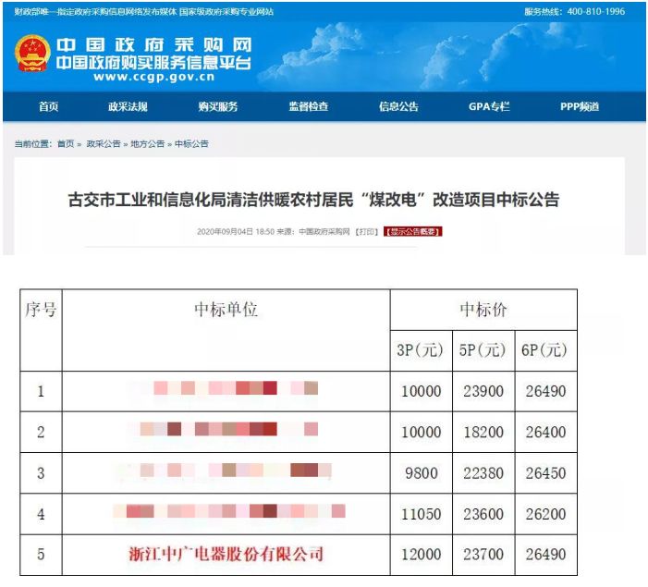Viewport: 648px width, 587px height.
Task: Click the 5P(元) column header
Action: [x=483, y=350]
